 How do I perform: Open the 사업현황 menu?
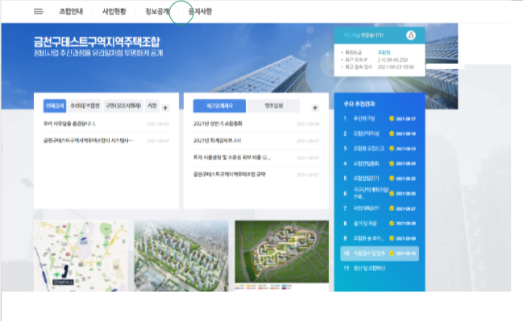click(114, 11)
